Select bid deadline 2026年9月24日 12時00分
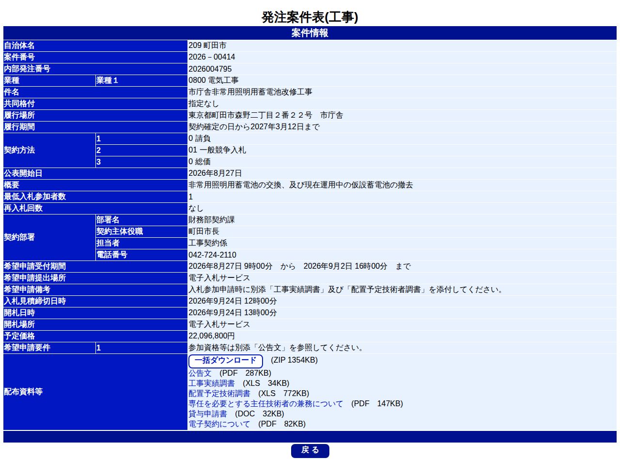This screenshot has height=459, width=620. coord(233,301)
